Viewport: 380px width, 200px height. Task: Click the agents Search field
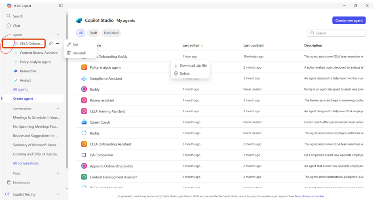tap(336, 33)
